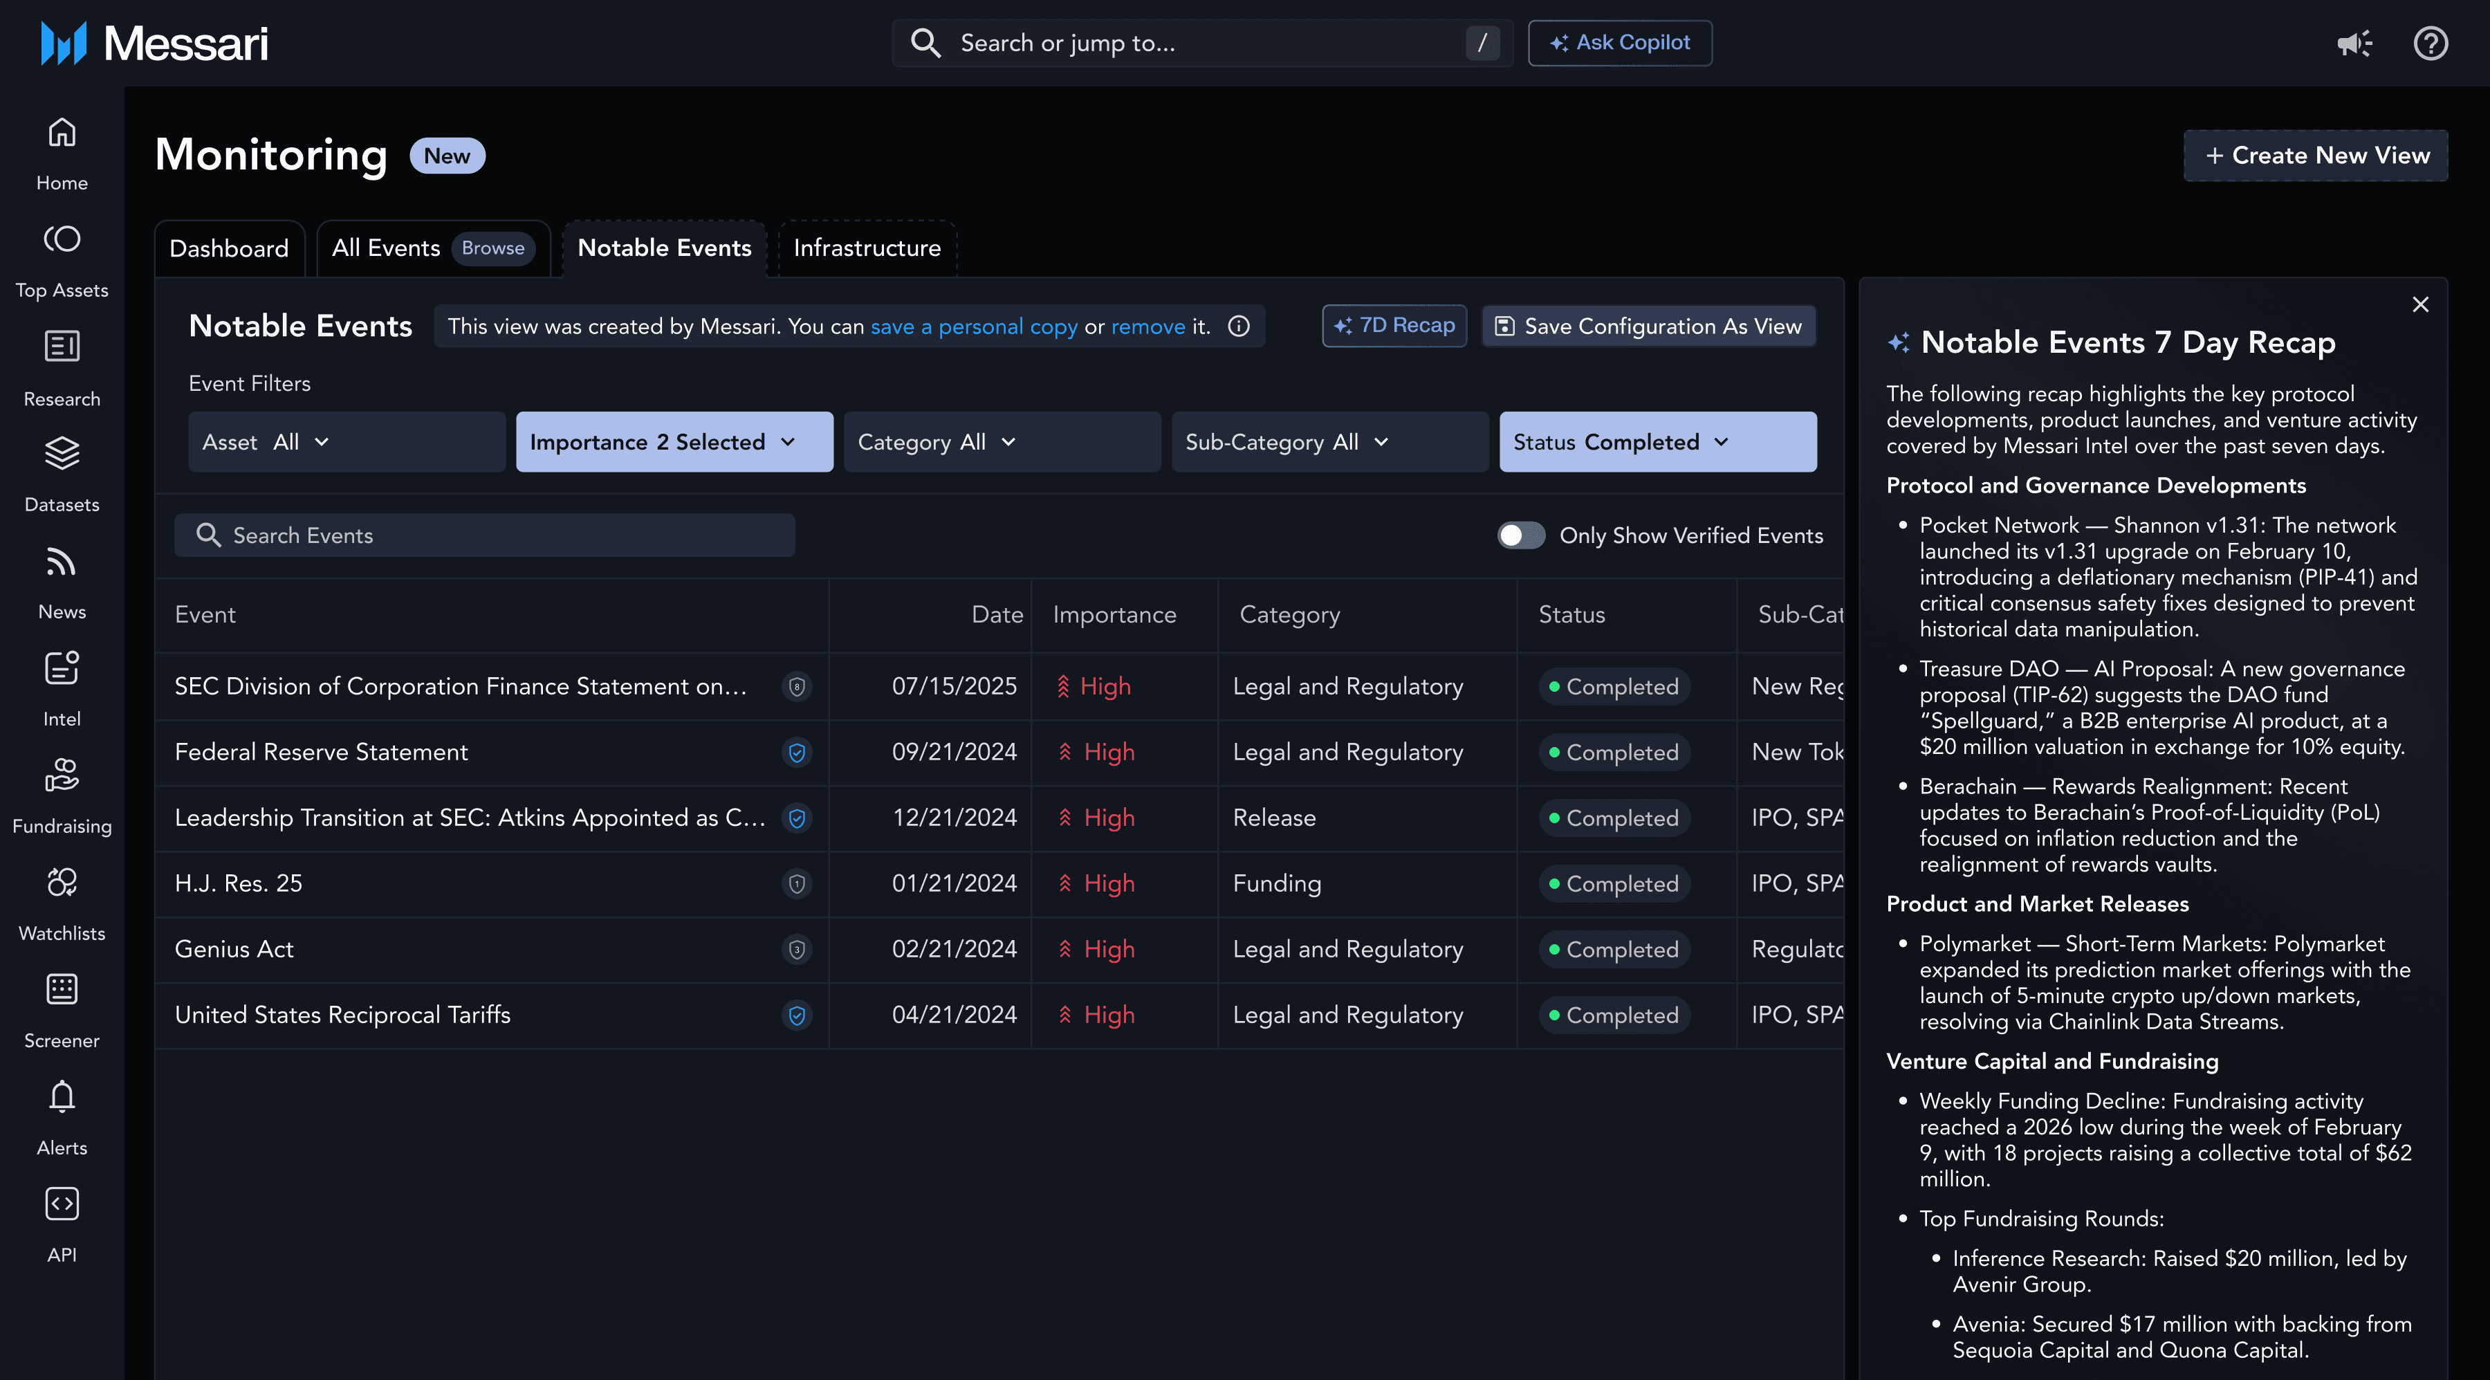
Task: Expand the Sub-Category All dropdown
Action: pyautogui.click(x=1329, y=443)
